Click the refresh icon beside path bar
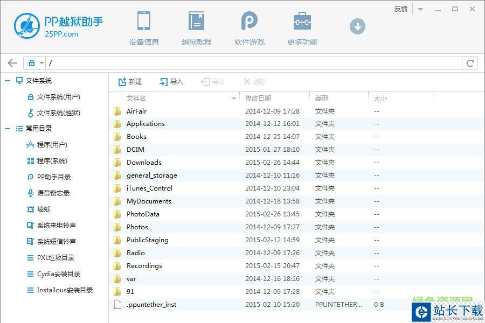485x323 pixels. click(470, 63)
